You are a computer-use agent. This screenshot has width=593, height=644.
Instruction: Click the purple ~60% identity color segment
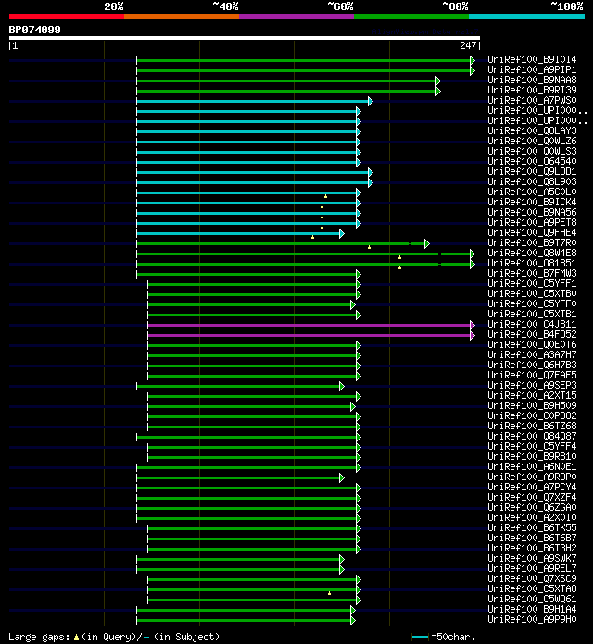pyautogui.click(x=296, y=17)
